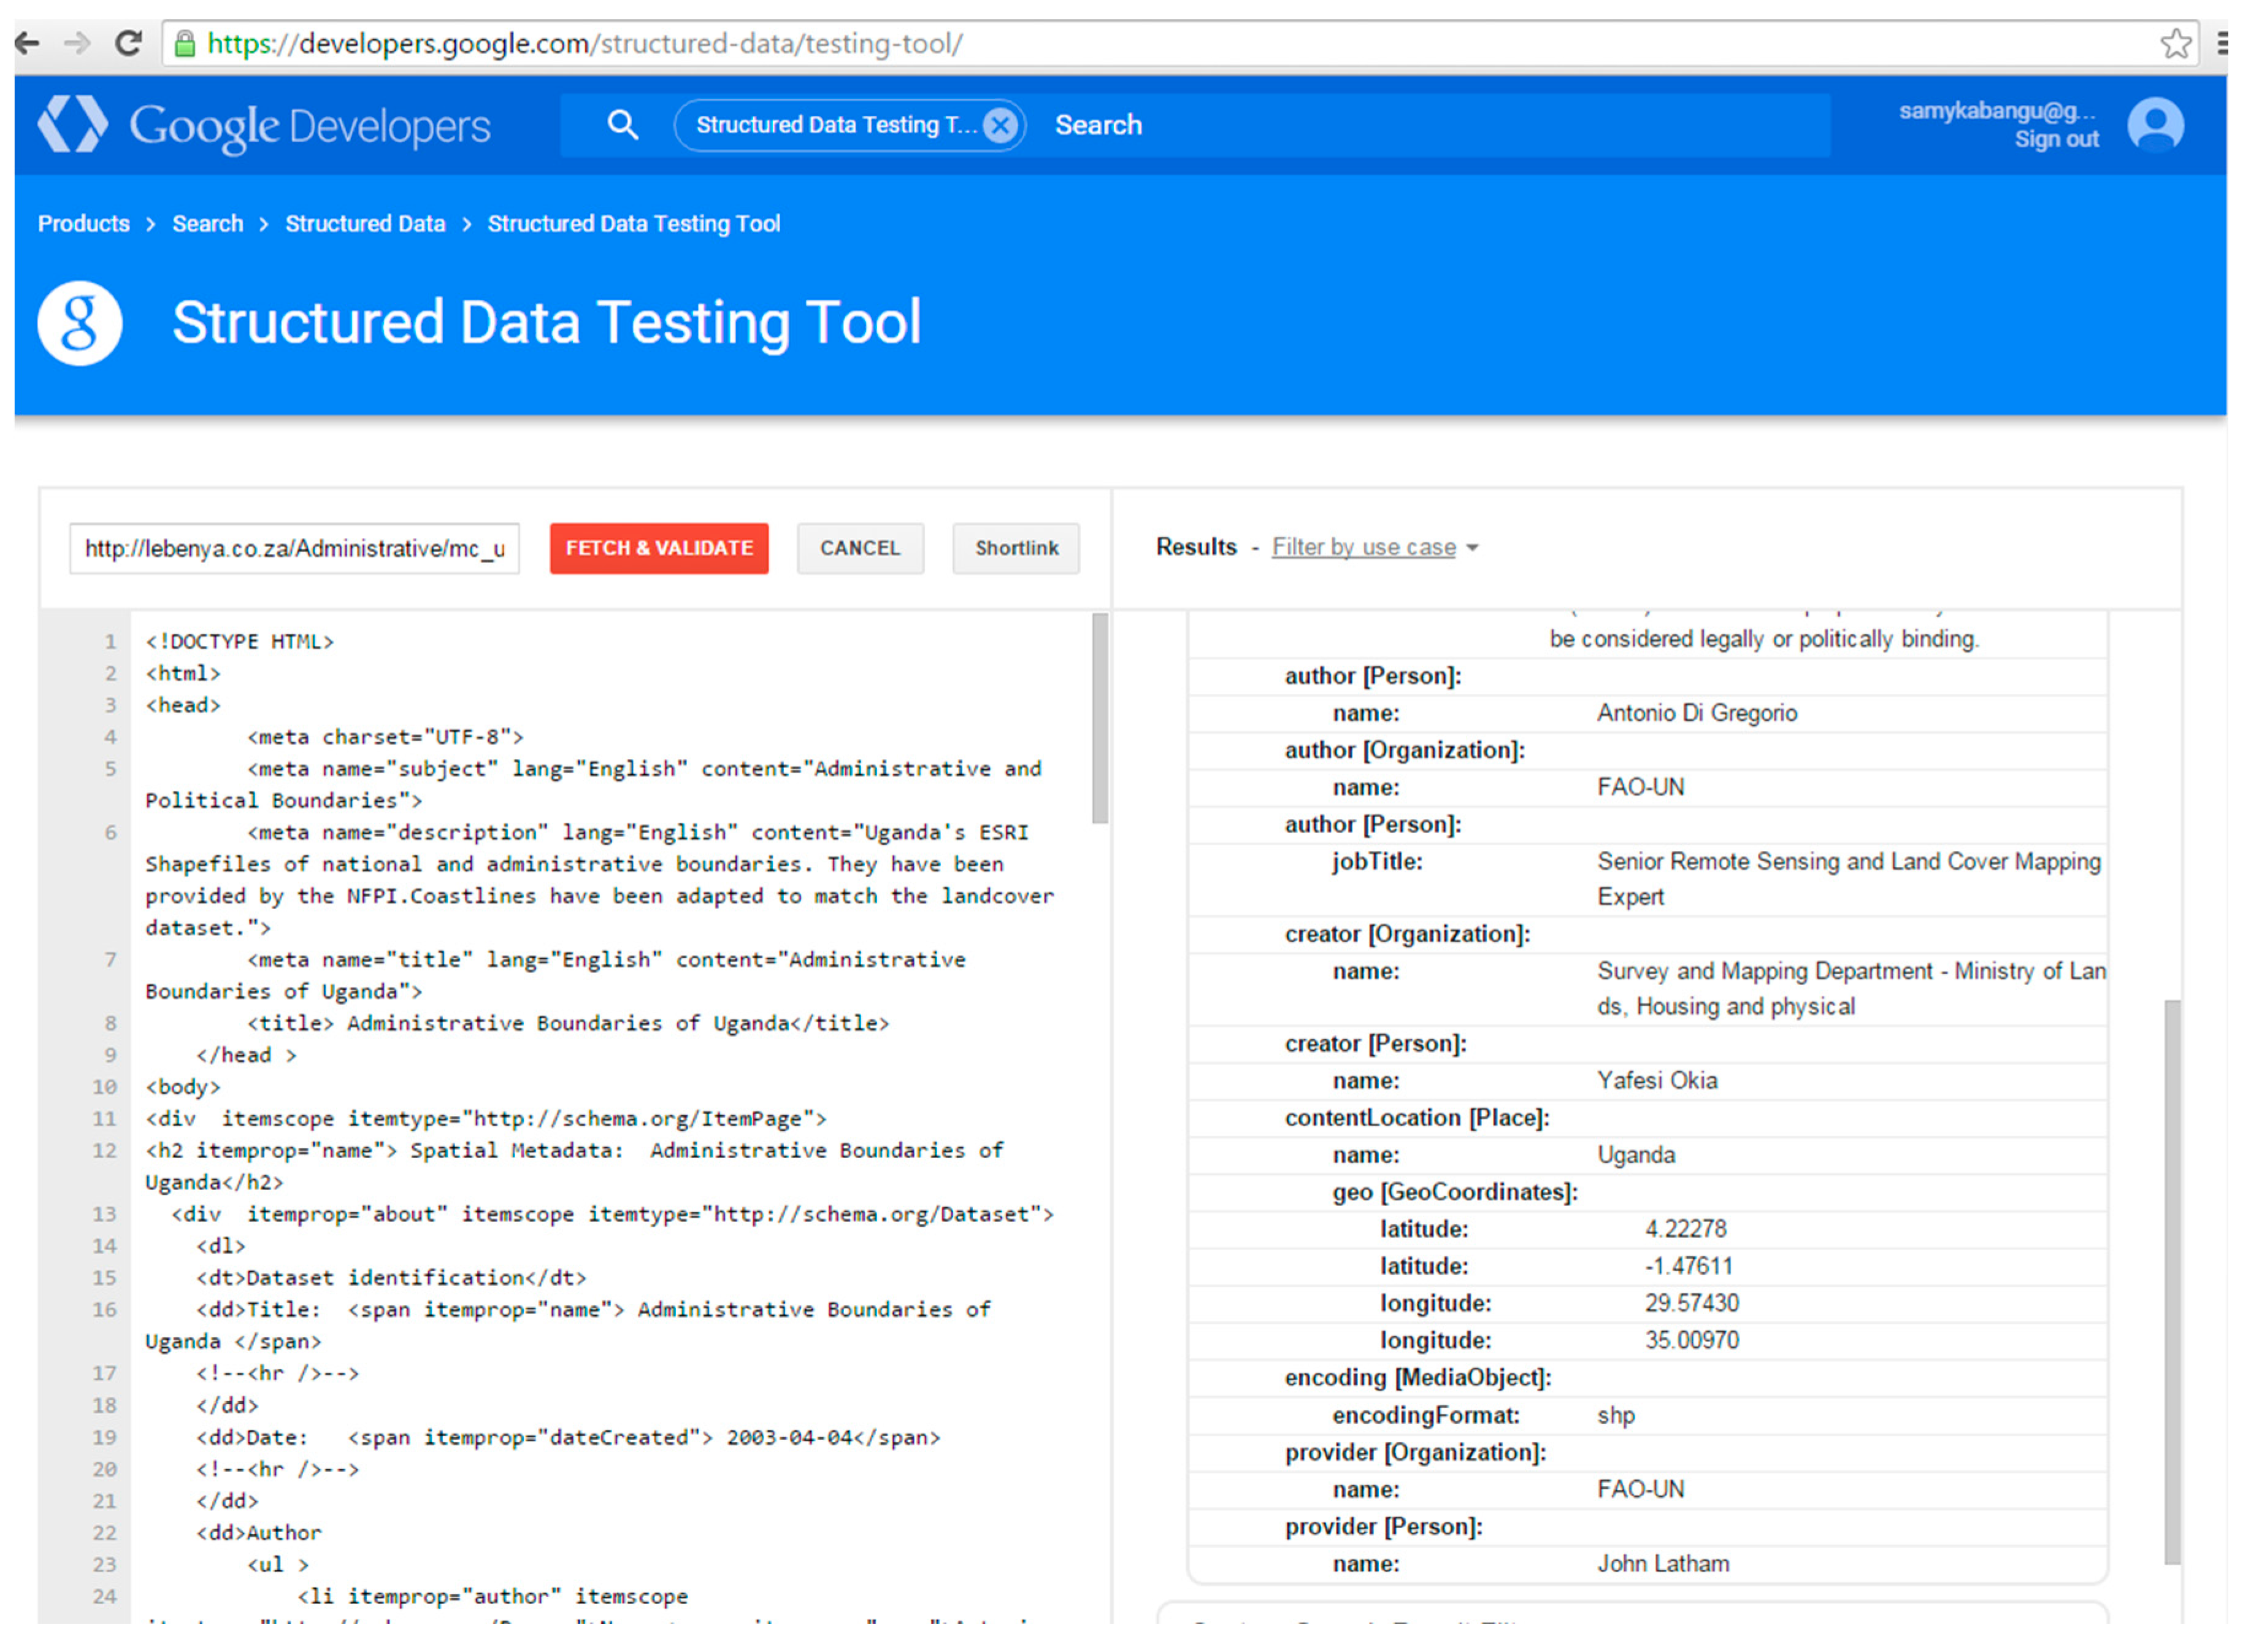
Task: Click the Antonio Di Gregorio name value
Action: click(x=1697, y=713)
